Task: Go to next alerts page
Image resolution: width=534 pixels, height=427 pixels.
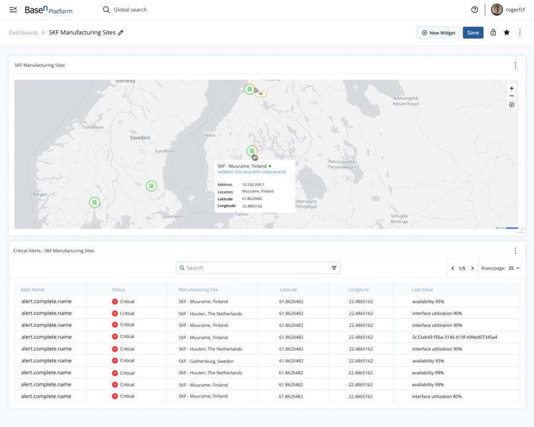Action: (472, 269)
